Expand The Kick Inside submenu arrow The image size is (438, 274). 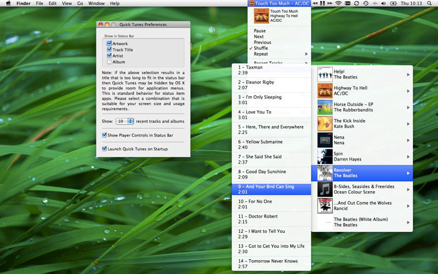[408, 124]
